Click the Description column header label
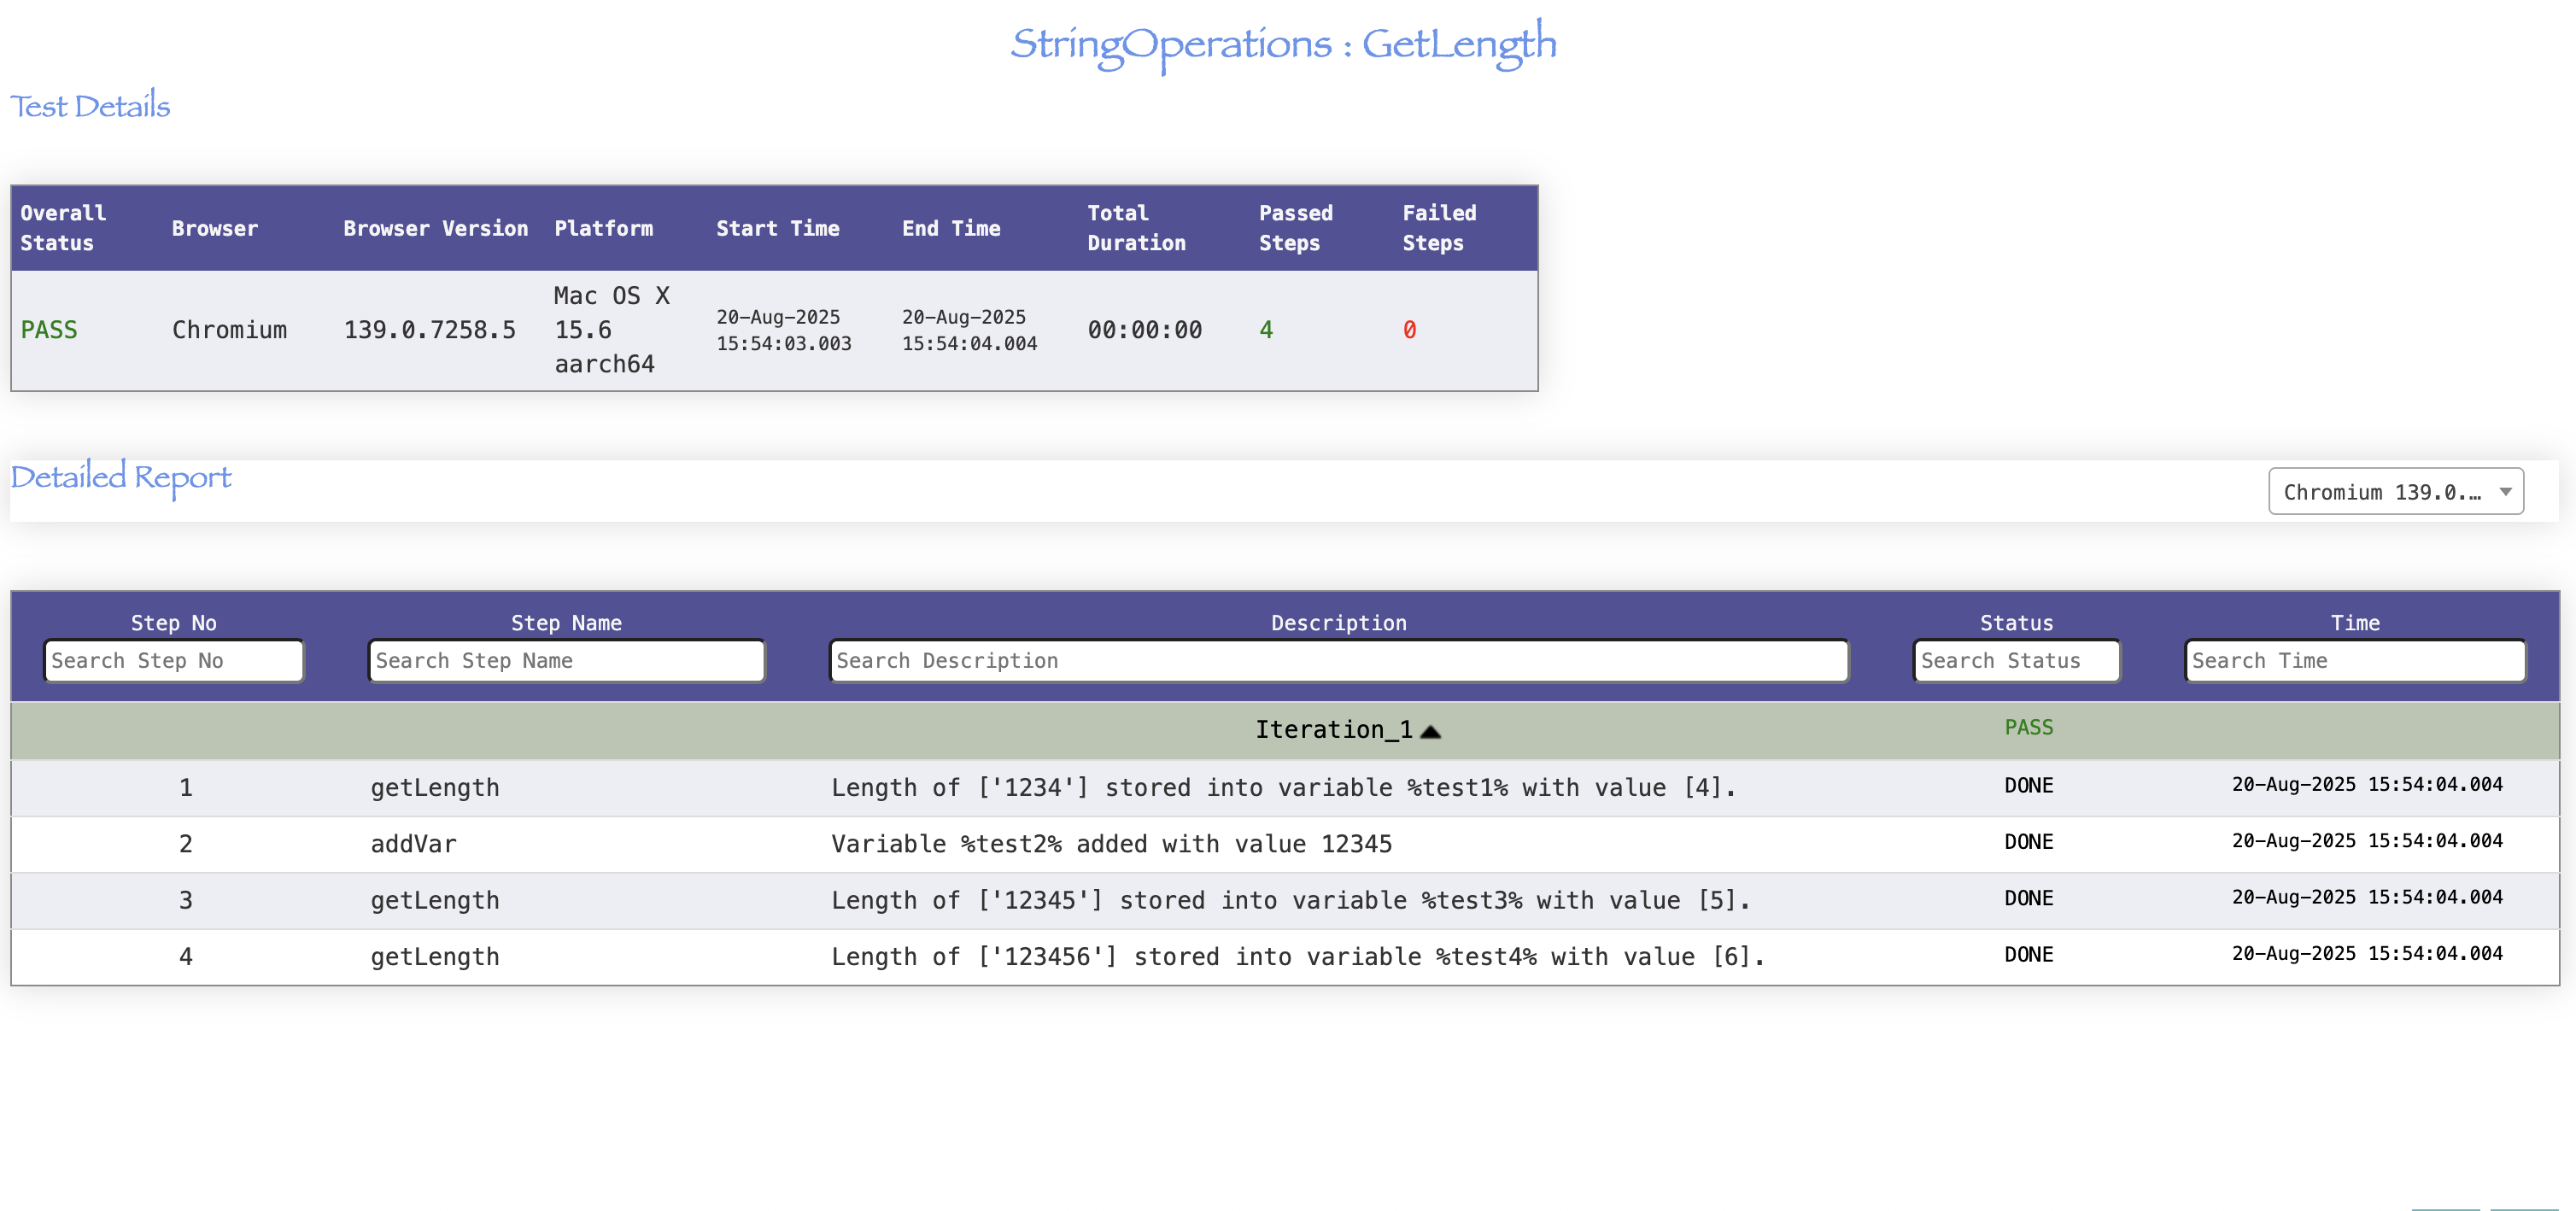 click(1338, 622)
